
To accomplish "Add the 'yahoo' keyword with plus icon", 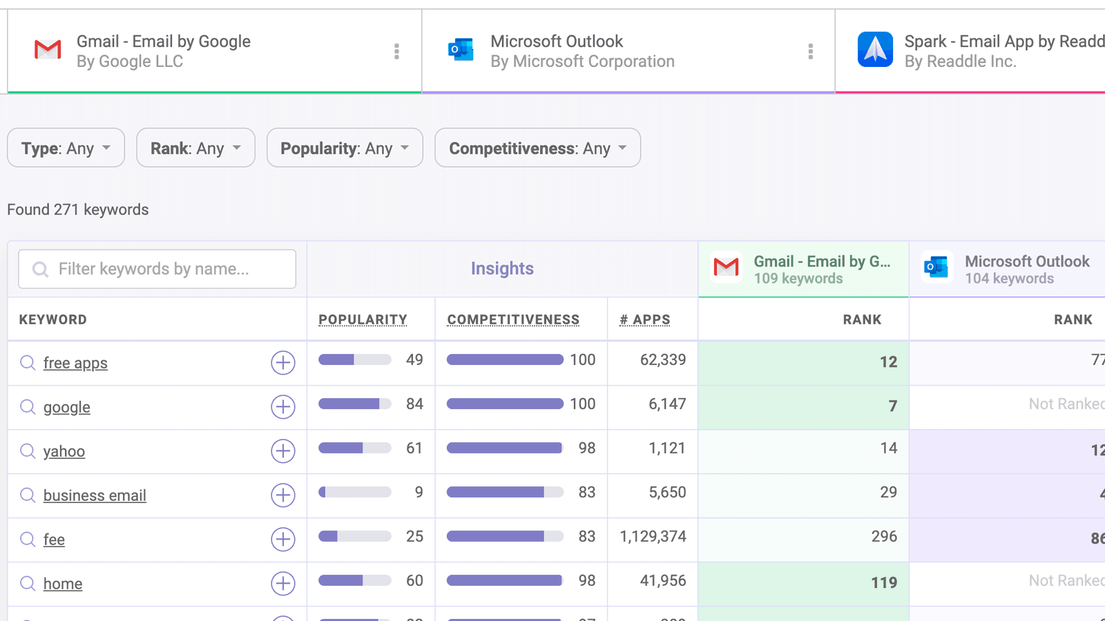I will pyautogui.click(x=283, y=451).
